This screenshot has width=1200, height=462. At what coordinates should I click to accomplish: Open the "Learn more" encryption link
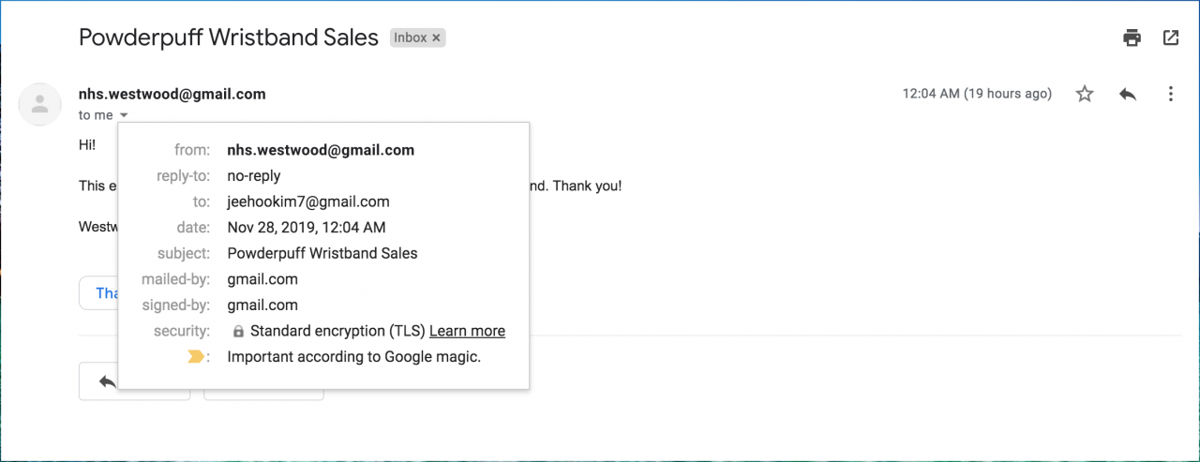tap(467, 331)
